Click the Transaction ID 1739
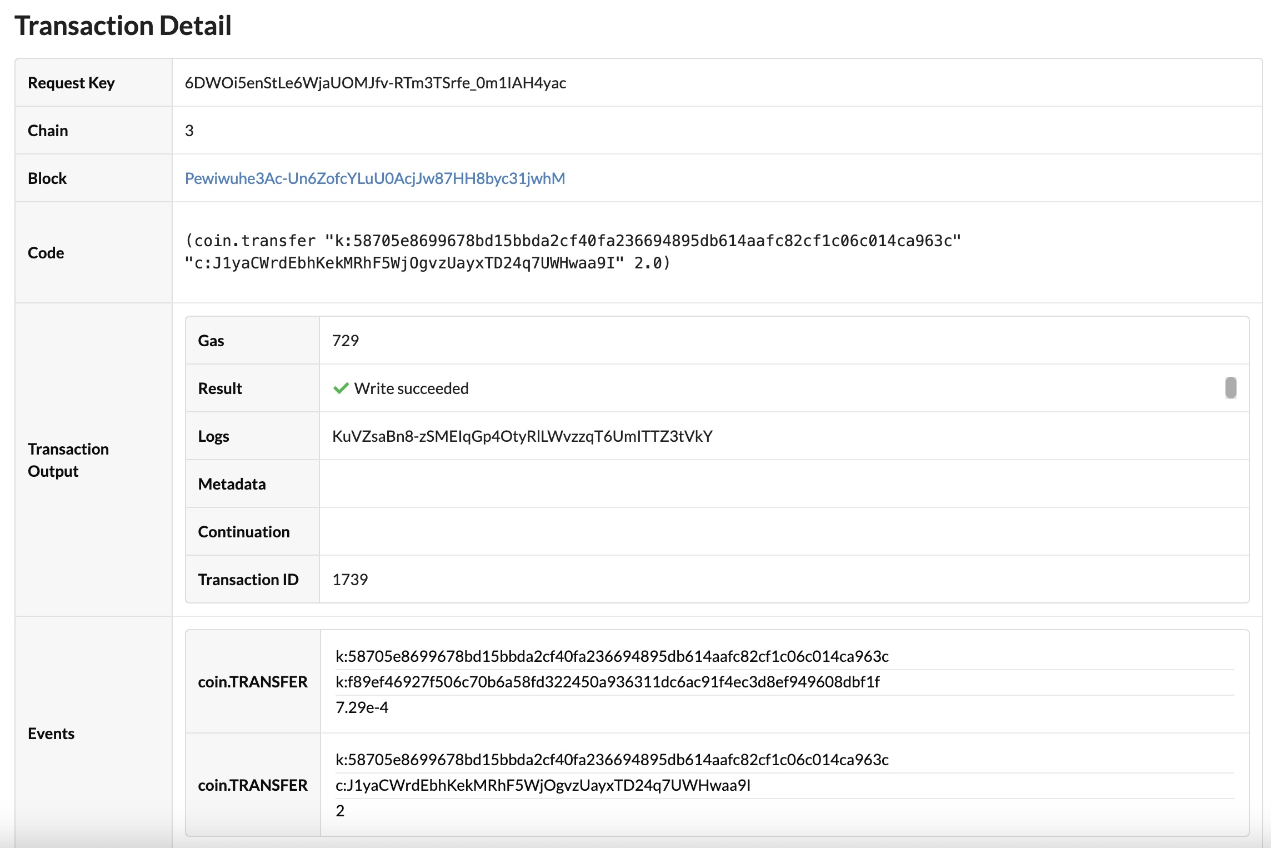Viewport: 1271px width, 848px height. point(351,580)
